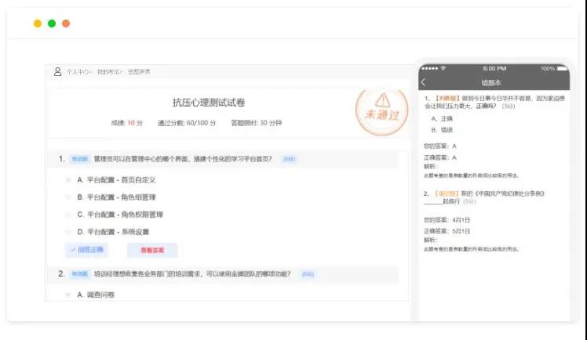Click the 抗压心理测试试卷 title
587x340 pixels.
coord(209,103)
